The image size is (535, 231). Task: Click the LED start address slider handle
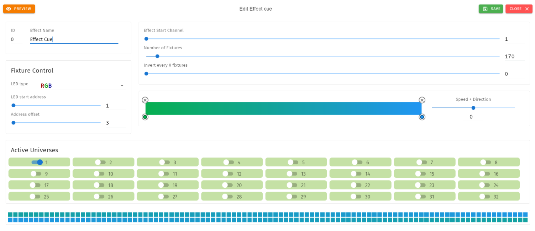(x=14, y=105)
